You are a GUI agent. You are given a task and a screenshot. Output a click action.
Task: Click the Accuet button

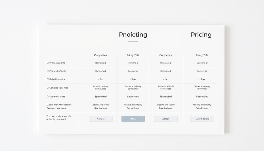pos(101,119)
